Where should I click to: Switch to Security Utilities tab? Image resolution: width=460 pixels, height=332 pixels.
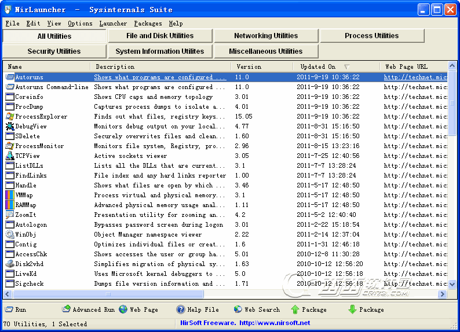[x=54, y=51]
